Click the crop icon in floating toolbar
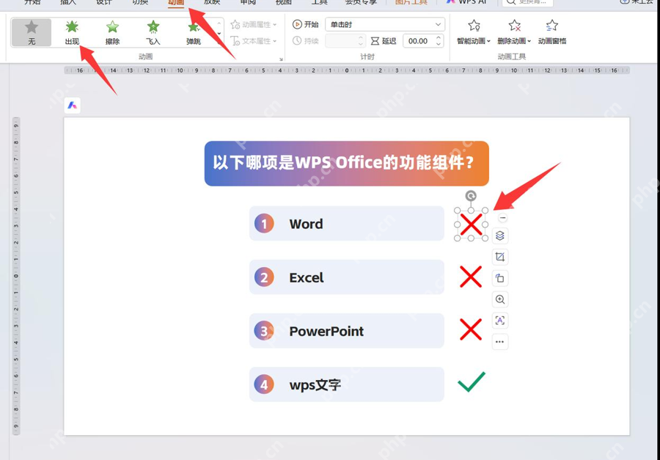 [500, 257]
